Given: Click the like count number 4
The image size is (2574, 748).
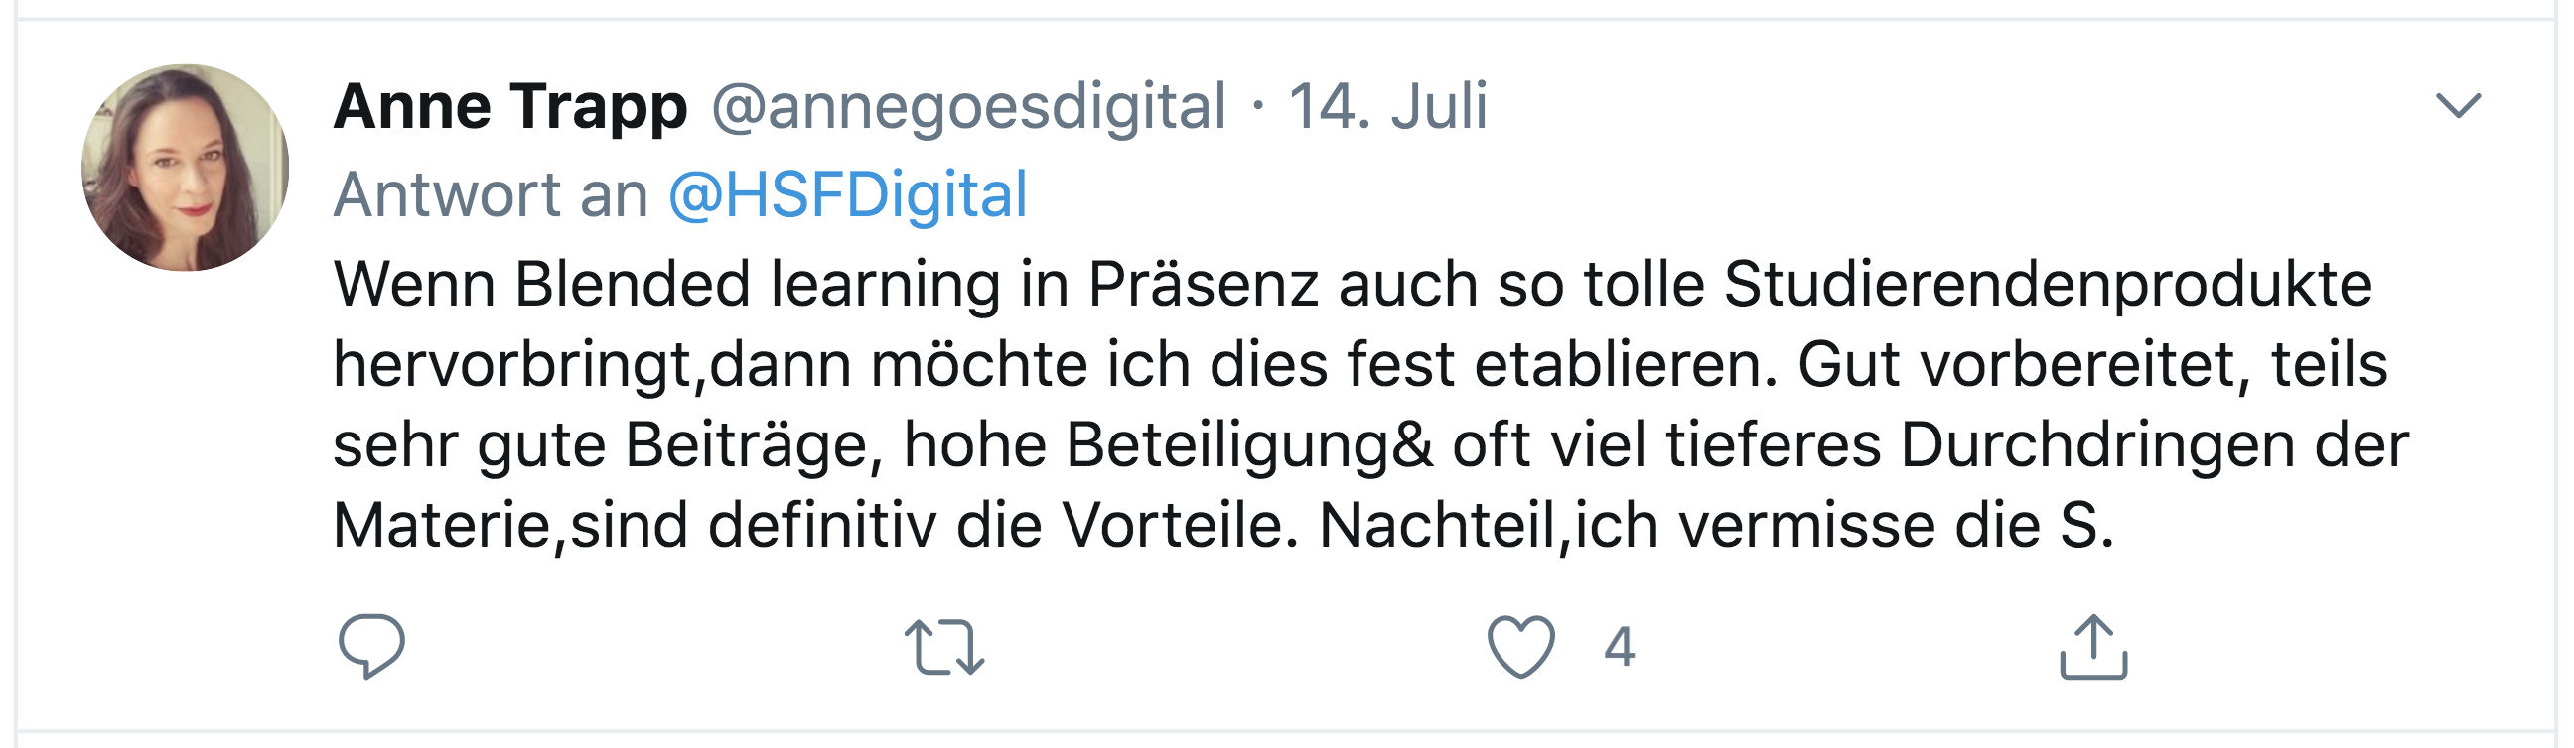Looking at the screenshot, I should 1619,647.
